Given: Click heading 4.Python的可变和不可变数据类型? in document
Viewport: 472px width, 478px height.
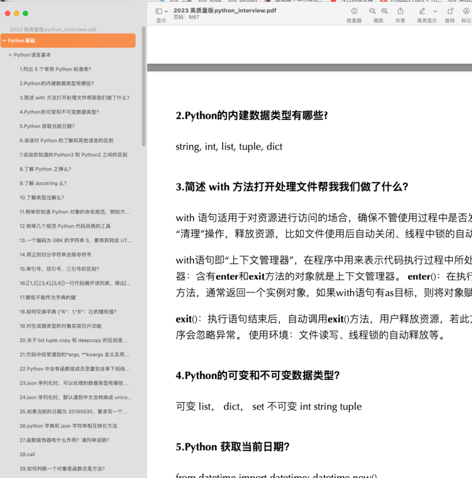Looking at the screenshot, I should pos(258,375).
